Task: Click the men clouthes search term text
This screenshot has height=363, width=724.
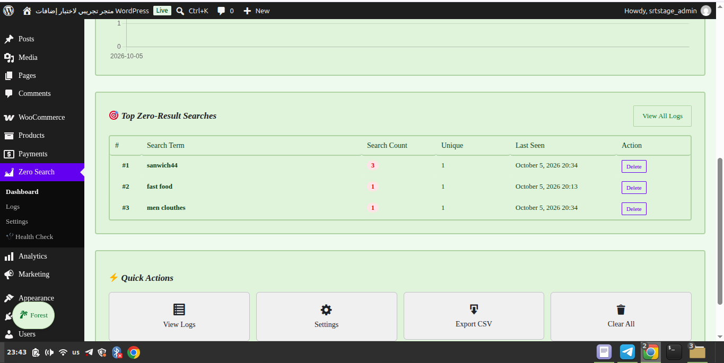Action: click(166, 208)
